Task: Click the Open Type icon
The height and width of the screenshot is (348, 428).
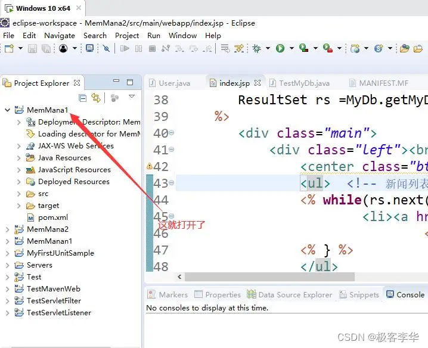Action: click(x=404, y=48)
